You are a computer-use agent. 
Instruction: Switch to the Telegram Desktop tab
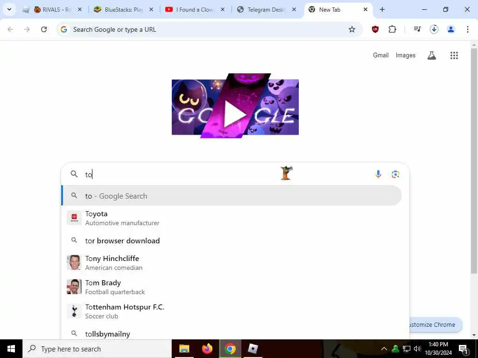point(266,10)
